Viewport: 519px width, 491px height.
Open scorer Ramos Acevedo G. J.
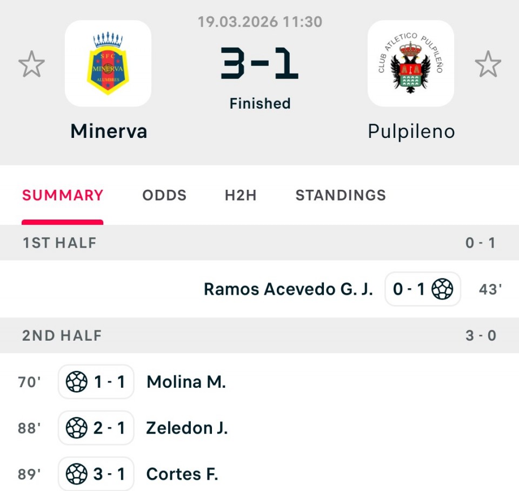(x=288, y=289)
